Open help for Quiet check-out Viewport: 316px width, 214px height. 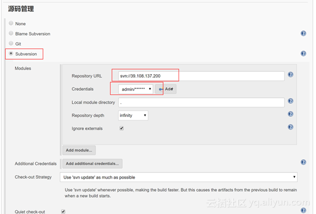[303, 211]
